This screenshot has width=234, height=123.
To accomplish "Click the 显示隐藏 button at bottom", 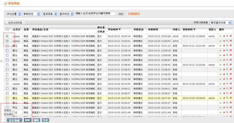I will (x=15, y=120).
